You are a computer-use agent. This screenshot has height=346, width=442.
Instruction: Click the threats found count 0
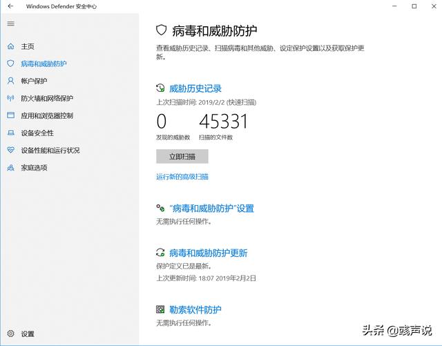[x=161, y=122]
